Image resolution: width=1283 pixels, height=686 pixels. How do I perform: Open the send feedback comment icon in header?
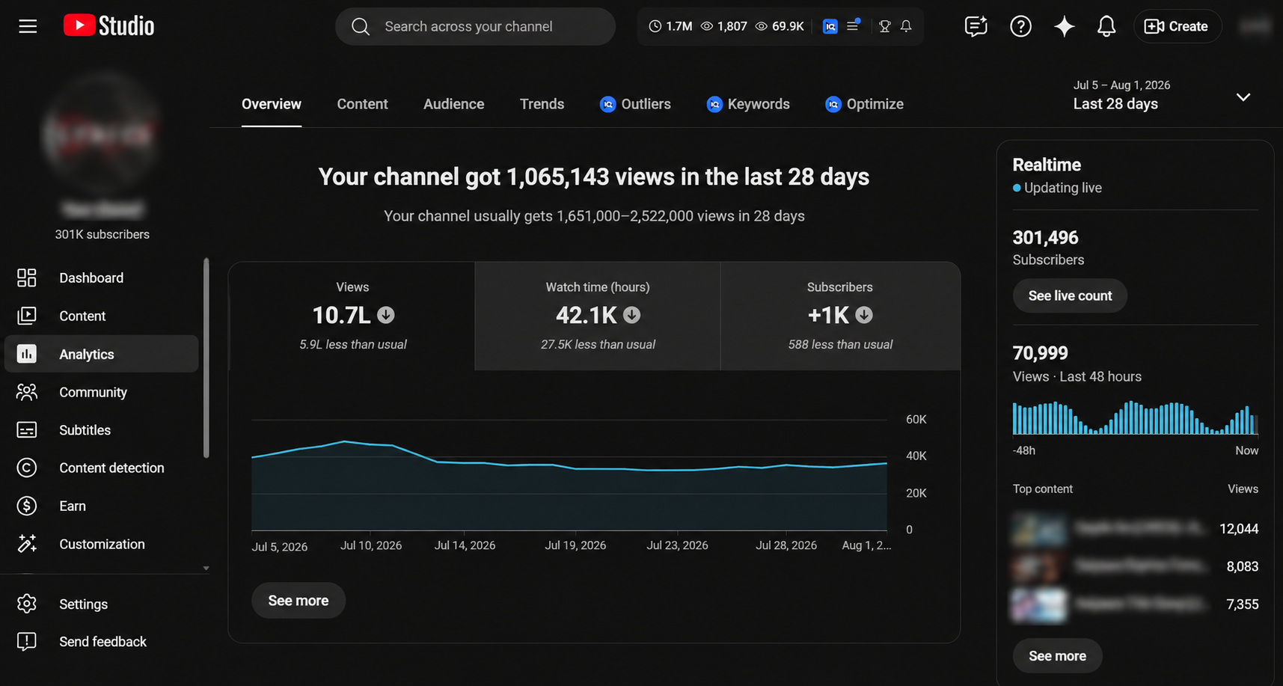point(976,26)
